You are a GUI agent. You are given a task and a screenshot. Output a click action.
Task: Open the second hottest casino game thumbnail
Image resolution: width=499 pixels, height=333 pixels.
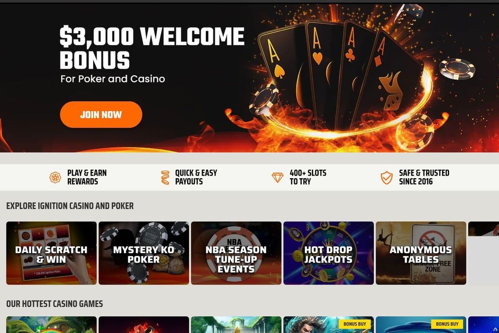[144, 325]
